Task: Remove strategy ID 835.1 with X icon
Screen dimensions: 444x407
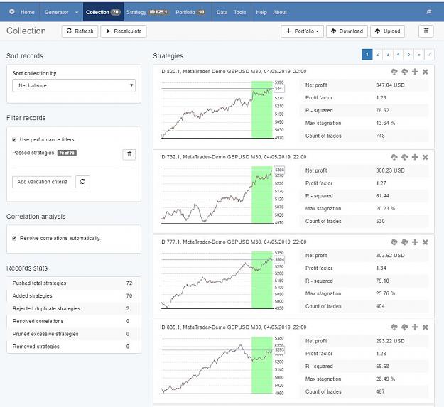Action: [x=425, y=327]
